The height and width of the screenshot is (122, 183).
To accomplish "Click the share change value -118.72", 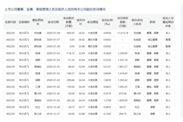I will pos(70,53).
